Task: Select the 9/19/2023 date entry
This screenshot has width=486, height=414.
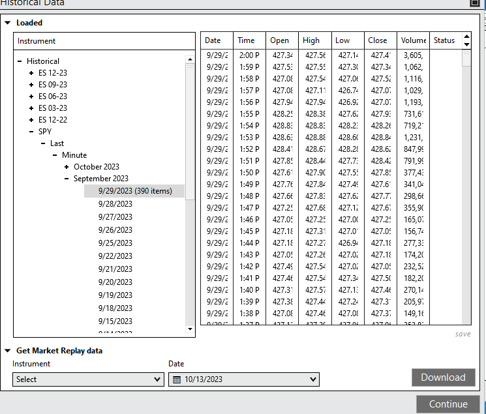Action: [x=115, y=295]
